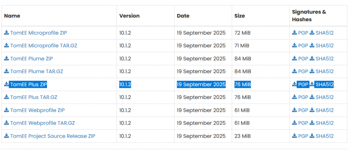Click download icon beside TomEE Microprofile ZIP
This screenshot has width=351, height=150.
pos(7,33)
